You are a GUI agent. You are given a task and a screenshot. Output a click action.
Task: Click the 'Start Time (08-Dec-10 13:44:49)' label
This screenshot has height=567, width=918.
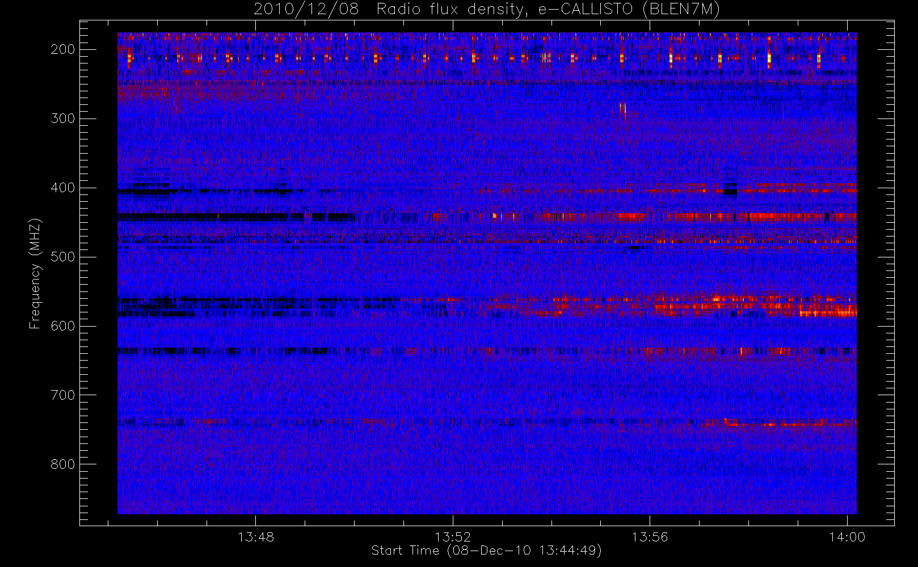[486, 551]
